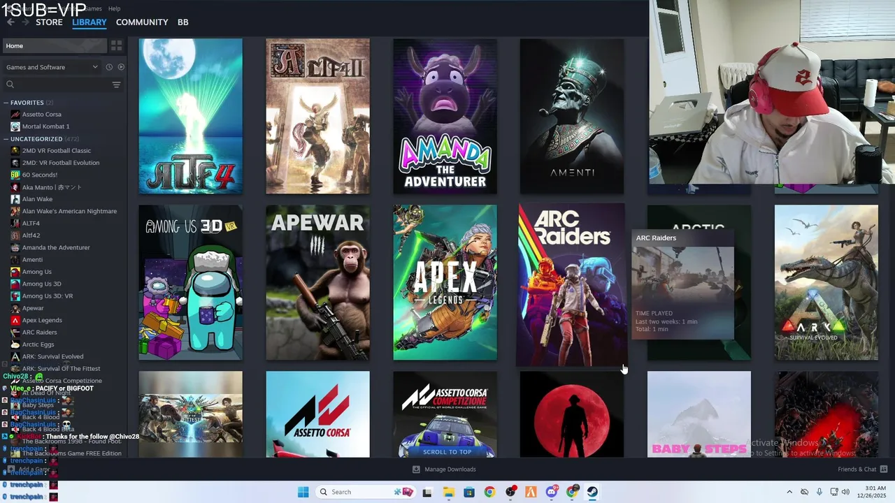Click the Home button in sidebar
Viewport: 895px width, 503px height.
point(55,45)
